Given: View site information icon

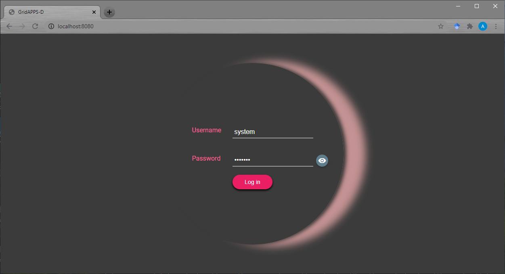Looking at the screenshot, I should point(51,26).
